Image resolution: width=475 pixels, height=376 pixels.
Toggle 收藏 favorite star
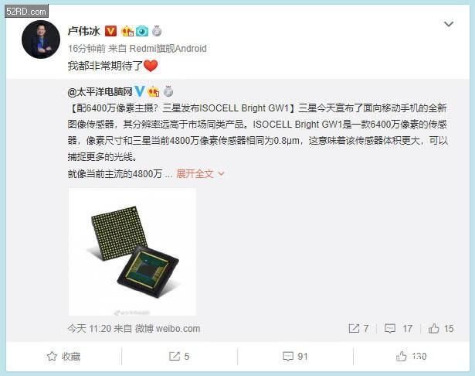coord(63,357)
